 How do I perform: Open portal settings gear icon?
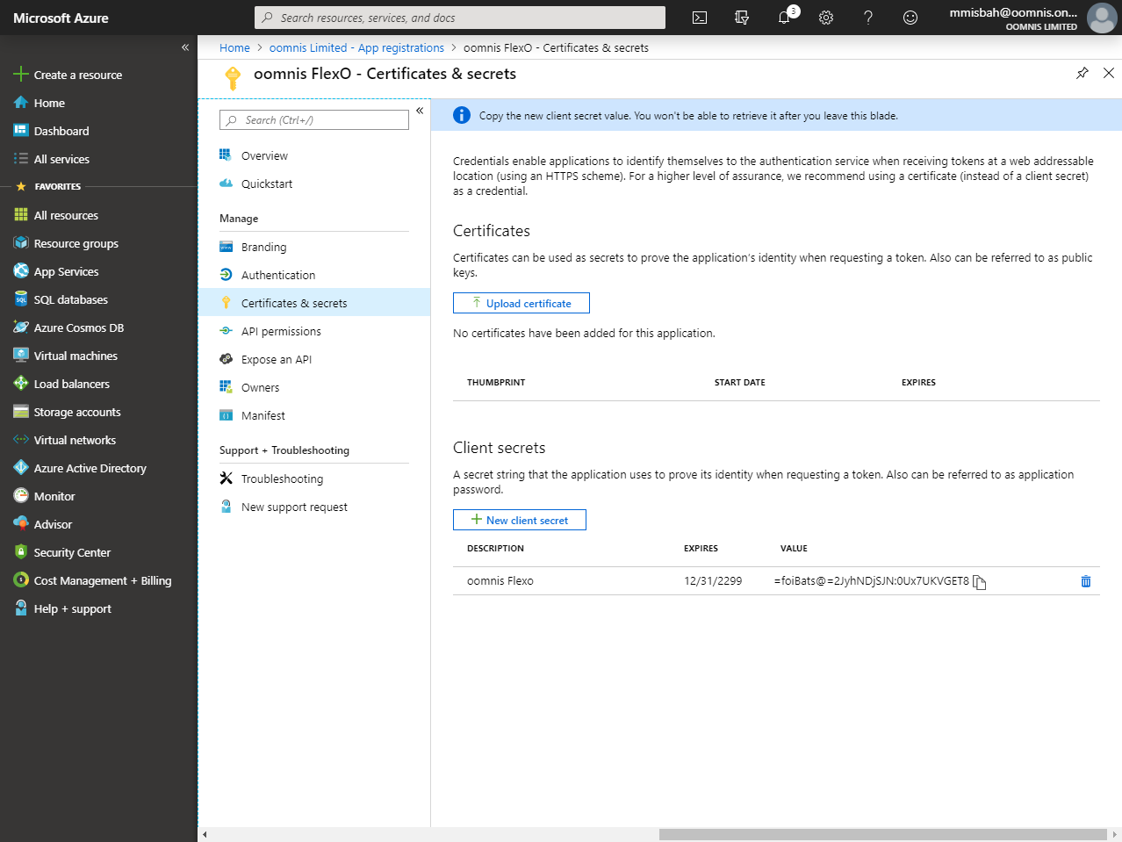[x=826, y=18]
